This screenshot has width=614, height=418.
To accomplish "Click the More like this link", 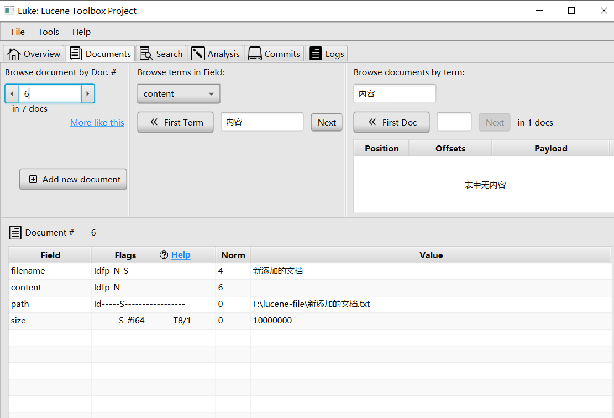I will 97,123.
